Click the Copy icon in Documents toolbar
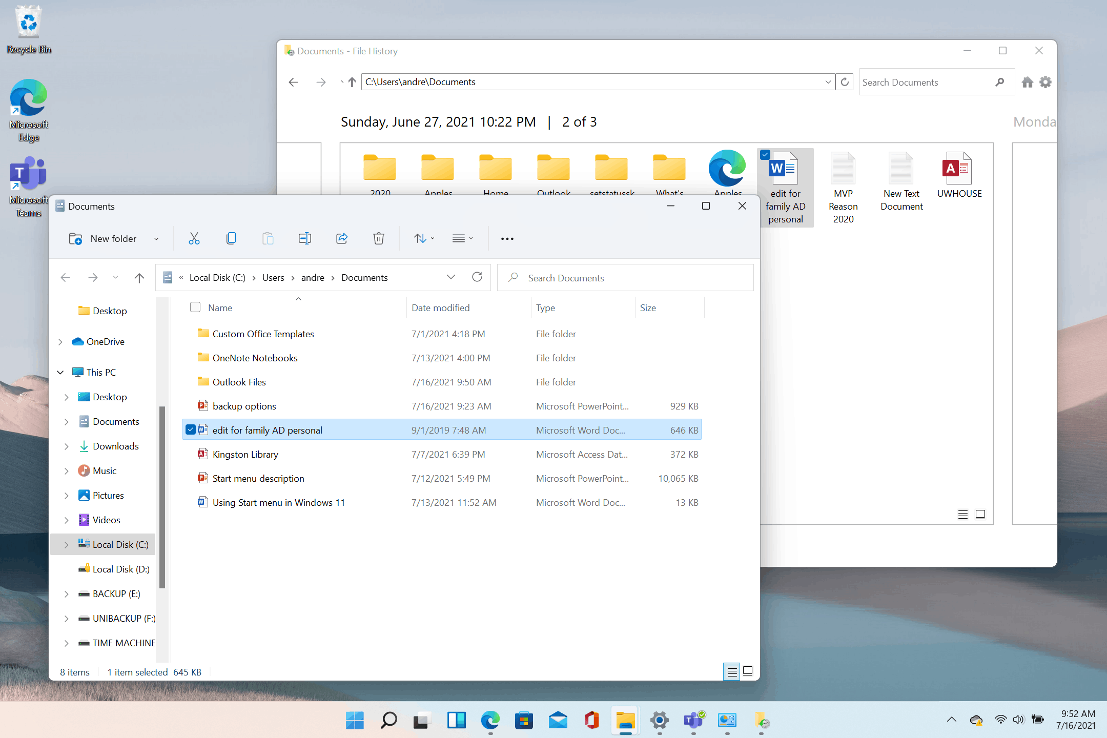Image resolution: width=1107 pixels, height=738 pixels. coord(231,238)
